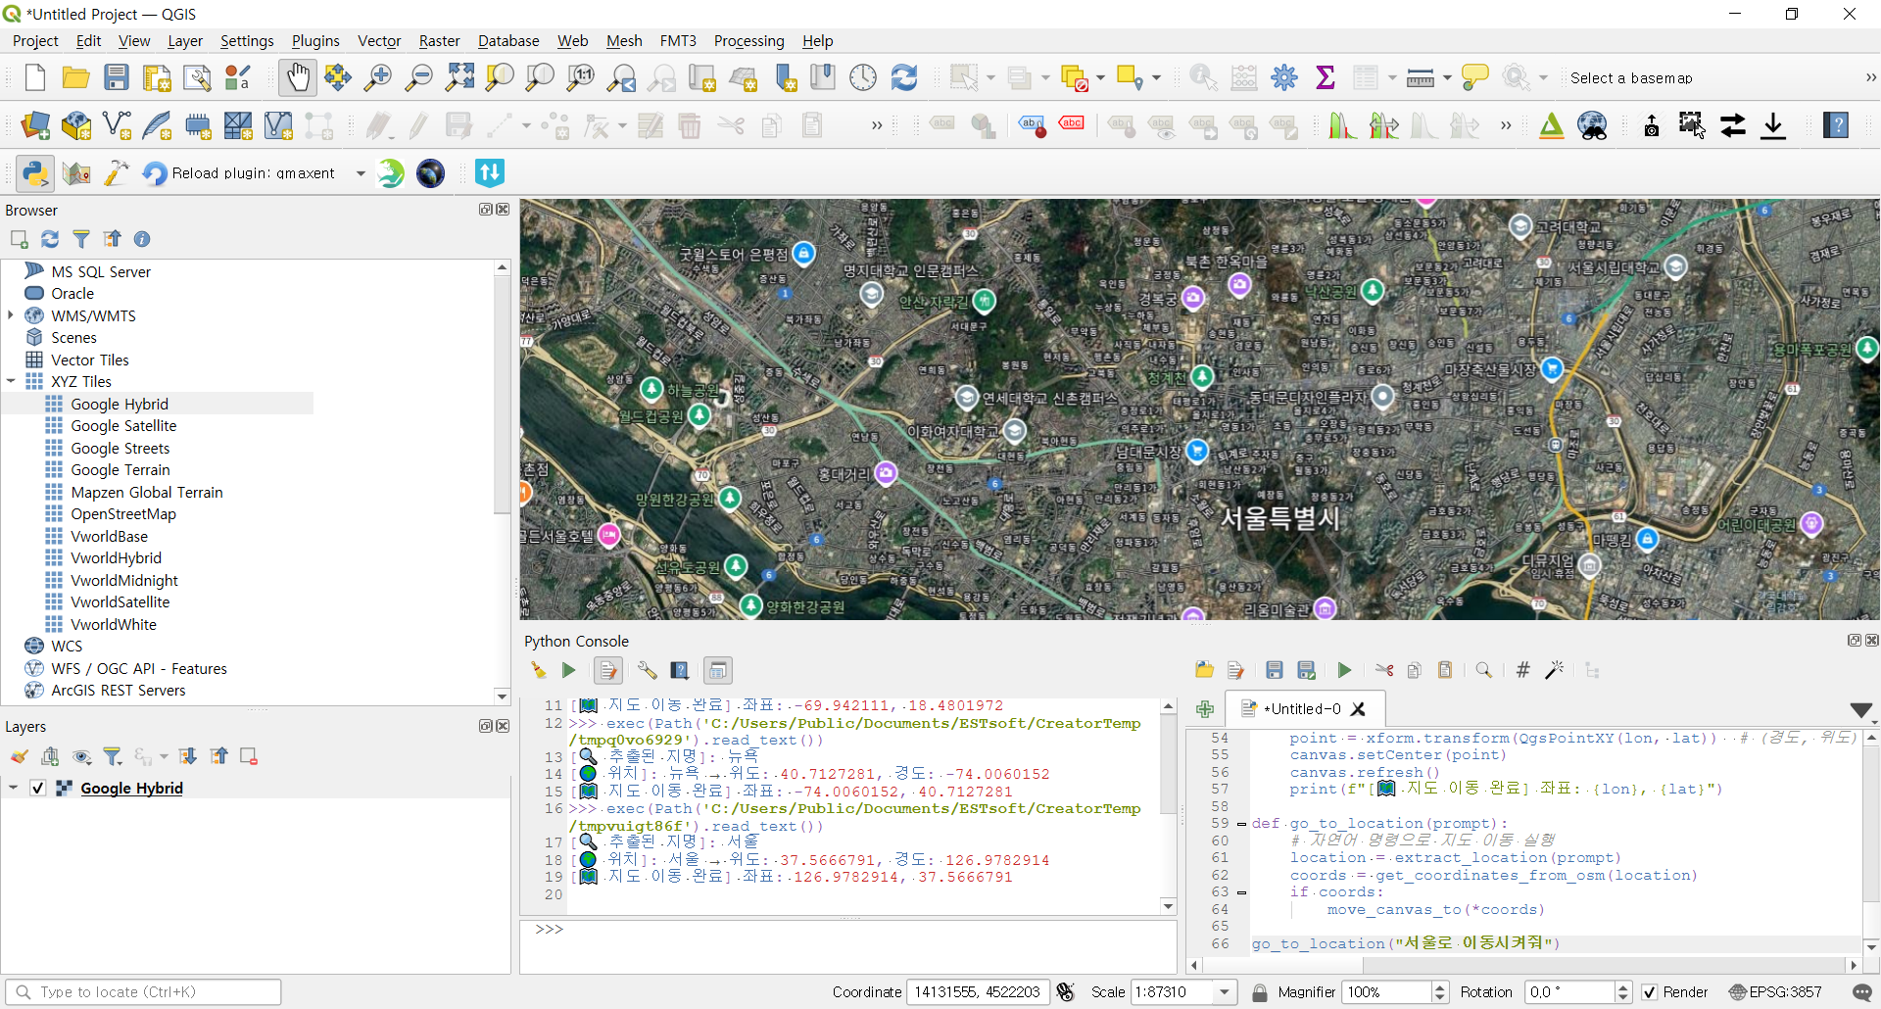The width and height of the screenshot is (1881, 1009).
Task: Click the Save Project disk icon
Action: click(117, 77)
